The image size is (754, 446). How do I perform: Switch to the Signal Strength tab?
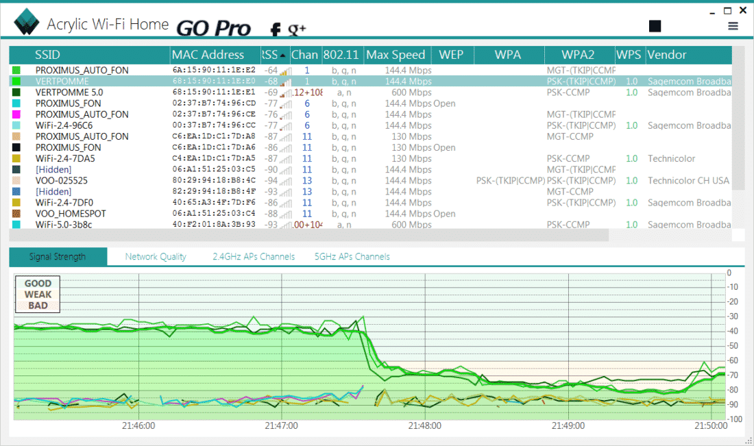58,257
